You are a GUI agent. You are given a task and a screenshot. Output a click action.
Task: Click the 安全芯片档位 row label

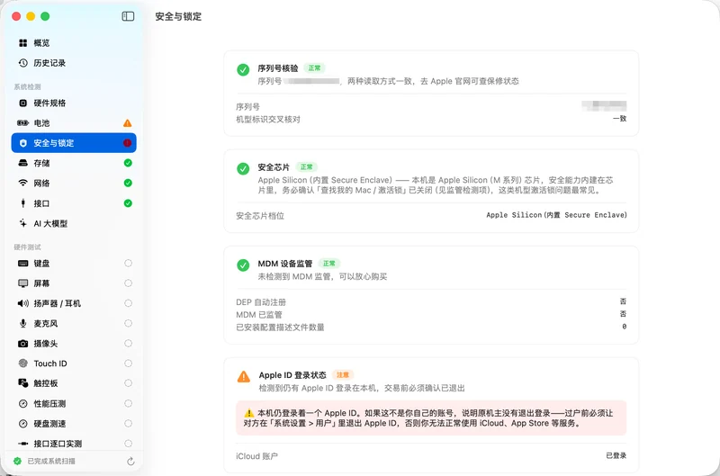(x=260, y=216)
